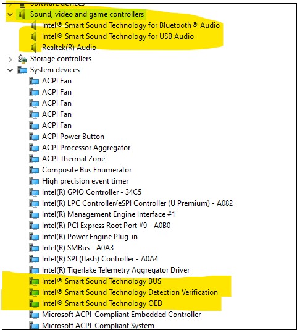Click the Storage controllers category icon
The height and width of the screenshot is (330, 297).
pyautogui.click(x=22, y=59)
